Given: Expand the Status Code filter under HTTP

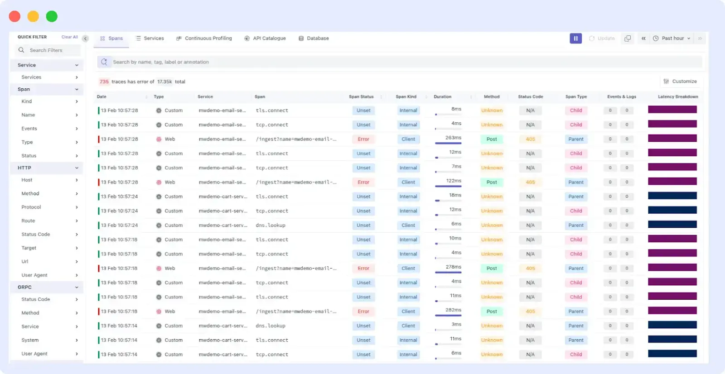Looking at the screenshot, I should [x=77, y=235].
